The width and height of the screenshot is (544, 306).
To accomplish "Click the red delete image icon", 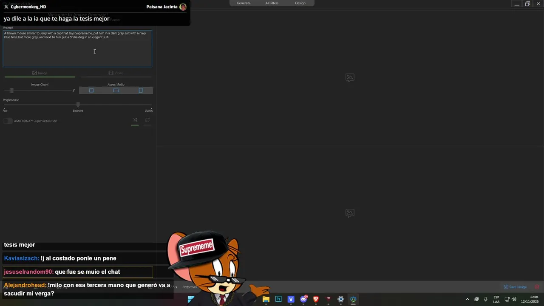I will [x=537, y=287].
